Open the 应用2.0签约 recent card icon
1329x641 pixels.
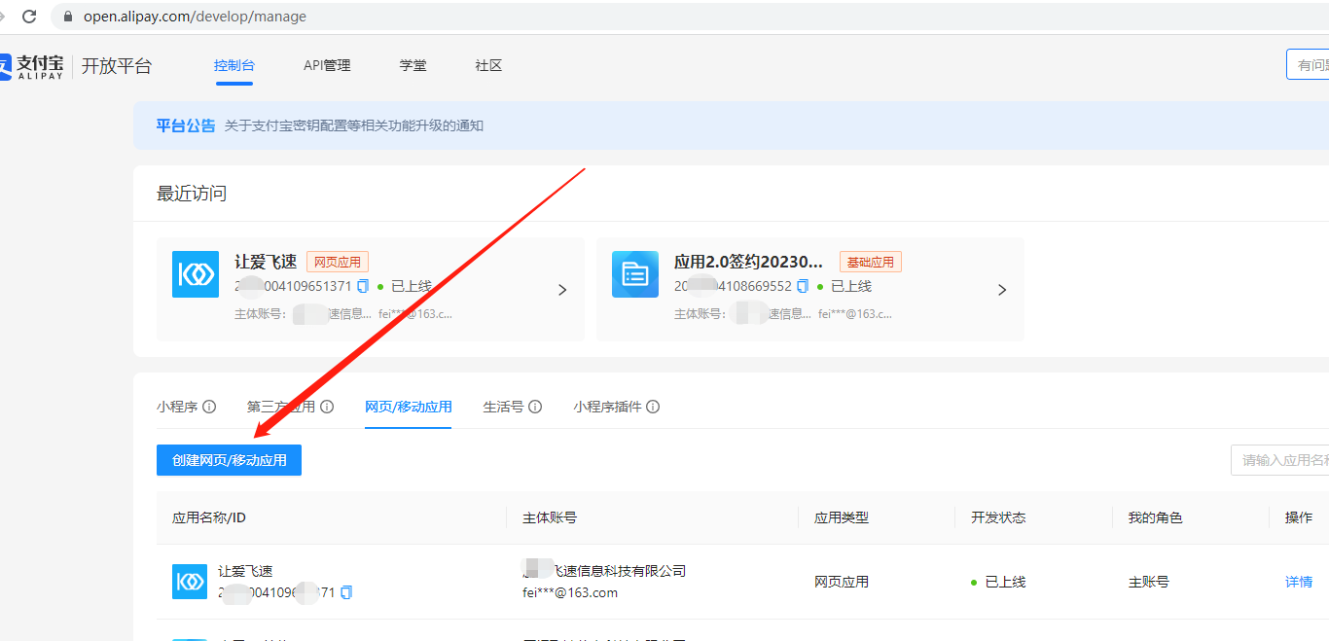(x=635, y=274)
